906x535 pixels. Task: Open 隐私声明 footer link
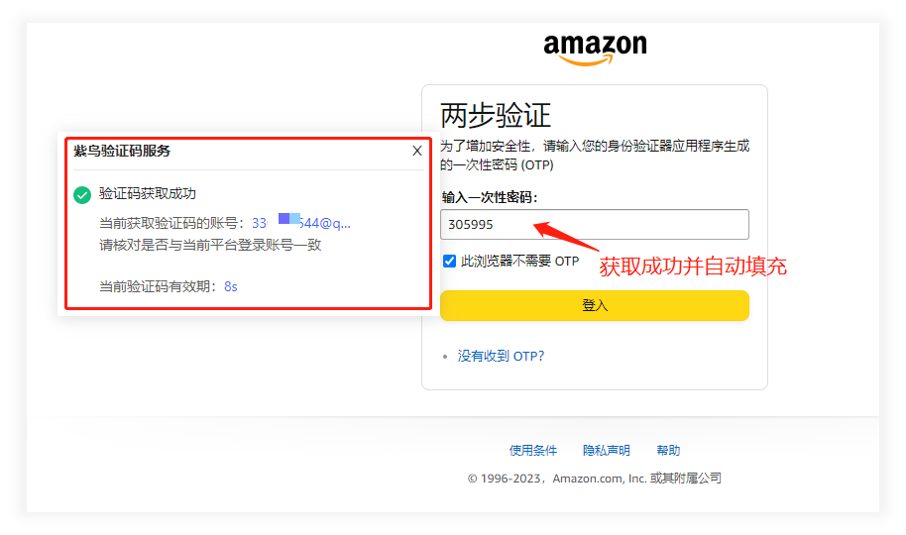[x=606, y=450]
